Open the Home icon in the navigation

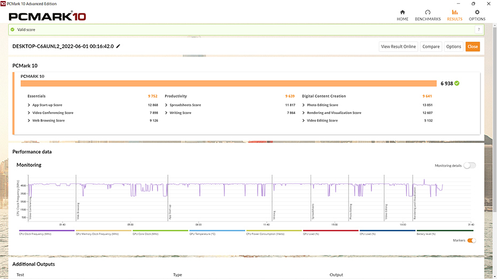pos(402,12)
